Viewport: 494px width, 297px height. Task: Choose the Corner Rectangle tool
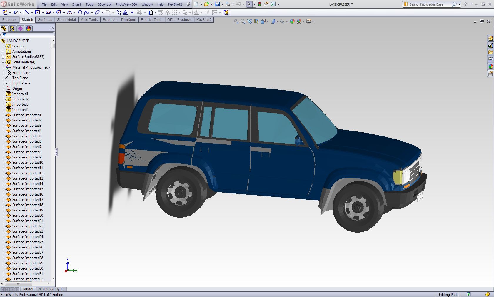tap(38, 12)
